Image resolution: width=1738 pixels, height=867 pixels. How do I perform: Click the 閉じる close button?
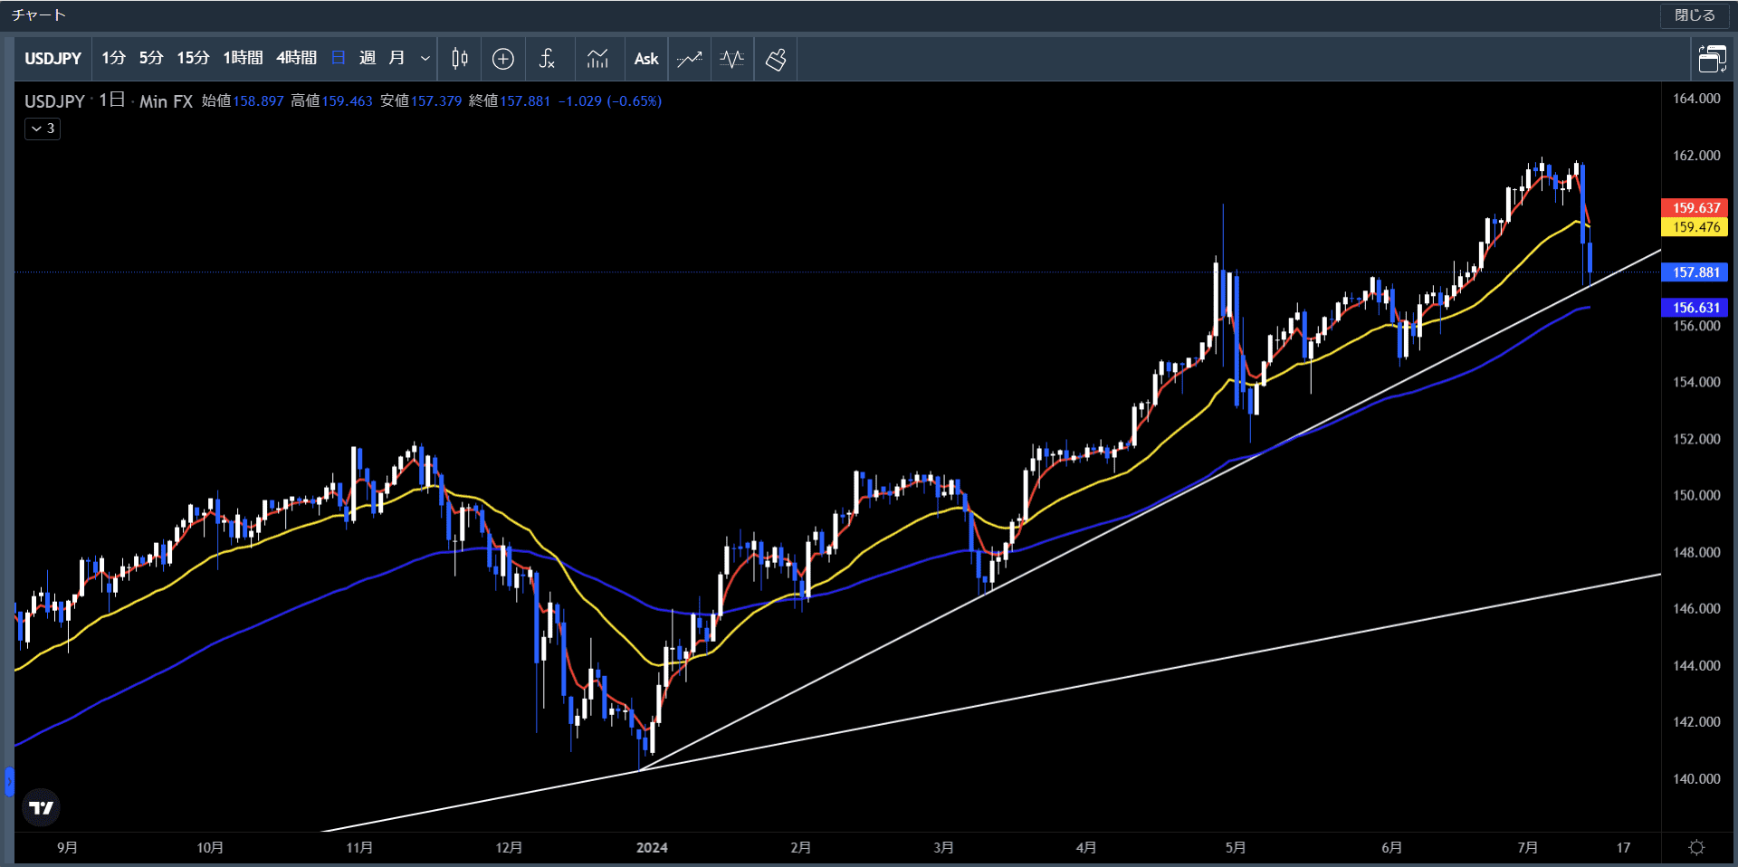(x=1695, y=15)
